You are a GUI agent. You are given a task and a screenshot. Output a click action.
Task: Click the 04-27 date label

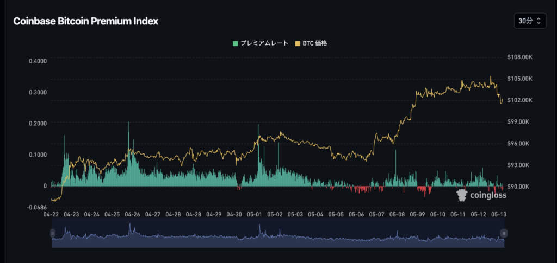153,214
